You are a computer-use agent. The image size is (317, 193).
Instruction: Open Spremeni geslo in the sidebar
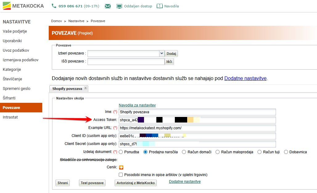pyautogui.click(x=17, y=88)
